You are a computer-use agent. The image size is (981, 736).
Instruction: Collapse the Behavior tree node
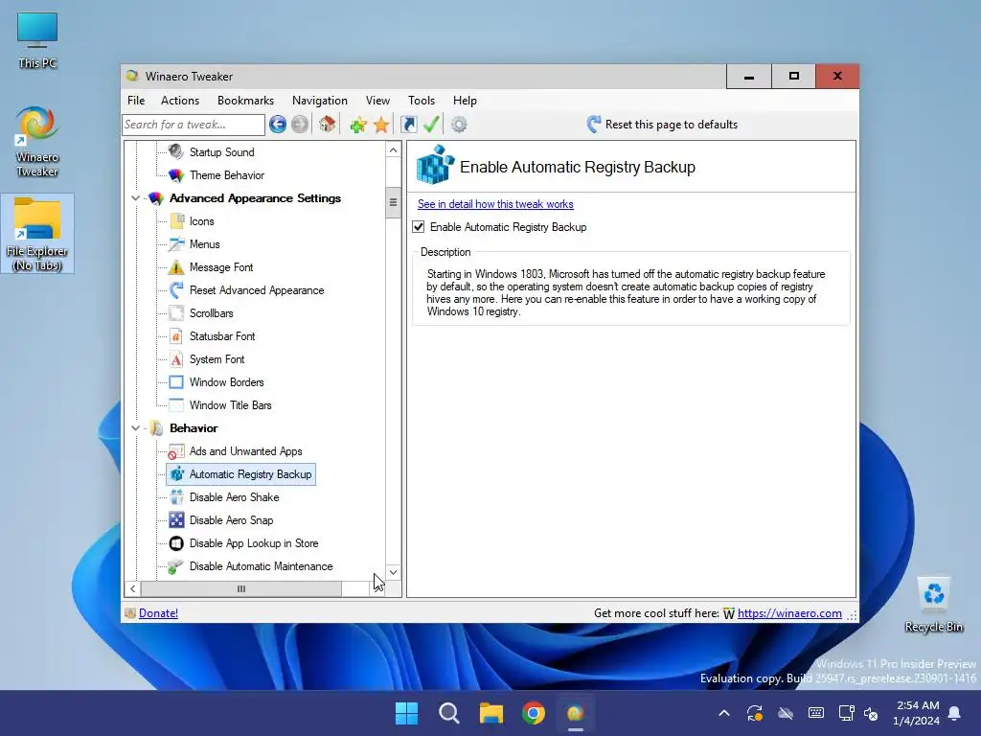click(x=135, y=428)
